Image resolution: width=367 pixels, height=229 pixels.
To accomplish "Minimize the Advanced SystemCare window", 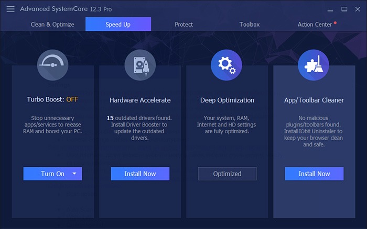I will [330, 9].
